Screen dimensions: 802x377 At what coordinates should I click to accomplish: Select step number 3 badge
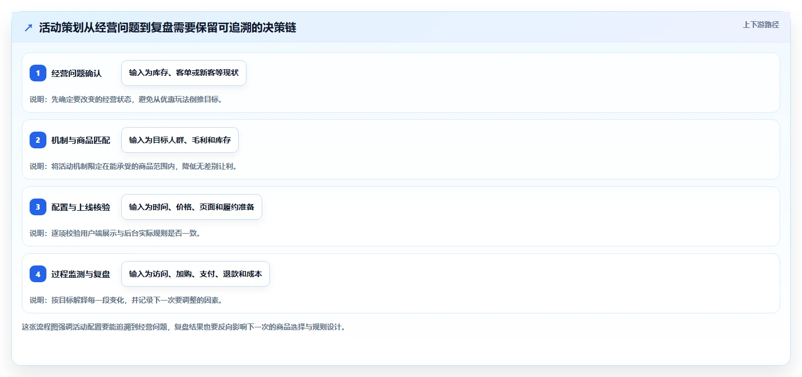coord(38,207)
